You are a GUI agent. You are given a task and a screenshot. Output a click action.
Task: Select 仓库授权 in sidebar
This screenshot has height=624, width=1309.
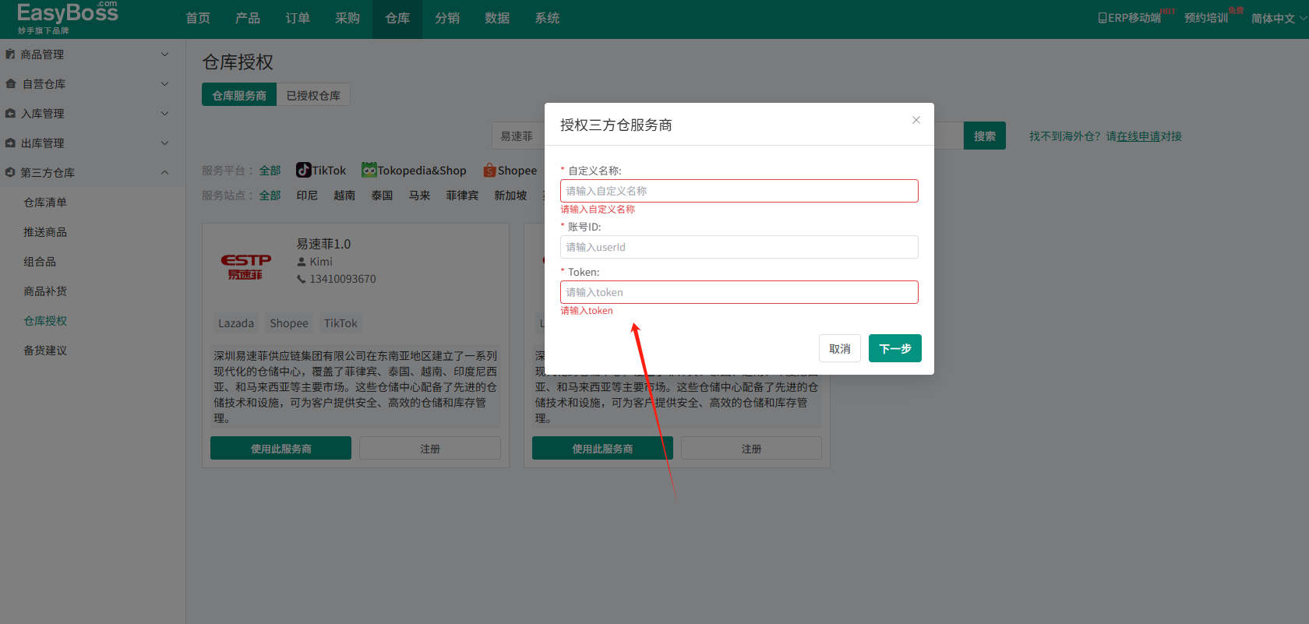click(45, 321)
